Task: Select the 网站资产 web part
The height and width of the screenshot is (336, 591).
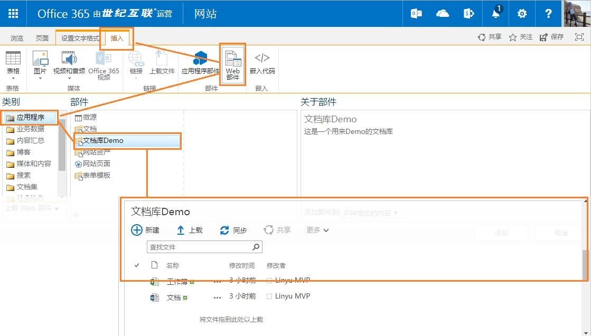Action: click(93, 152)
